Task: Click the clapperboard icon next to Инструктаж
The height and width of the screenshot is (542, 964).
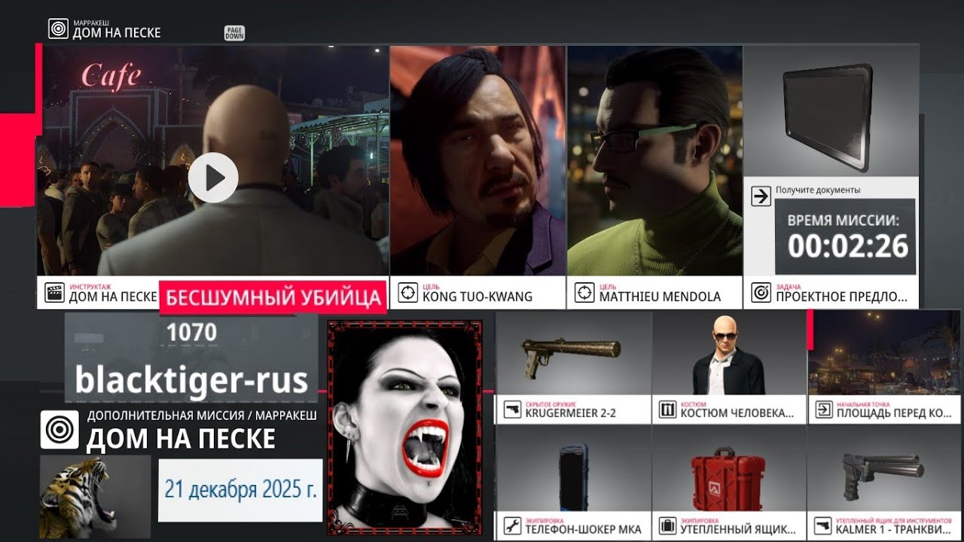Action: tap(54, 293)
